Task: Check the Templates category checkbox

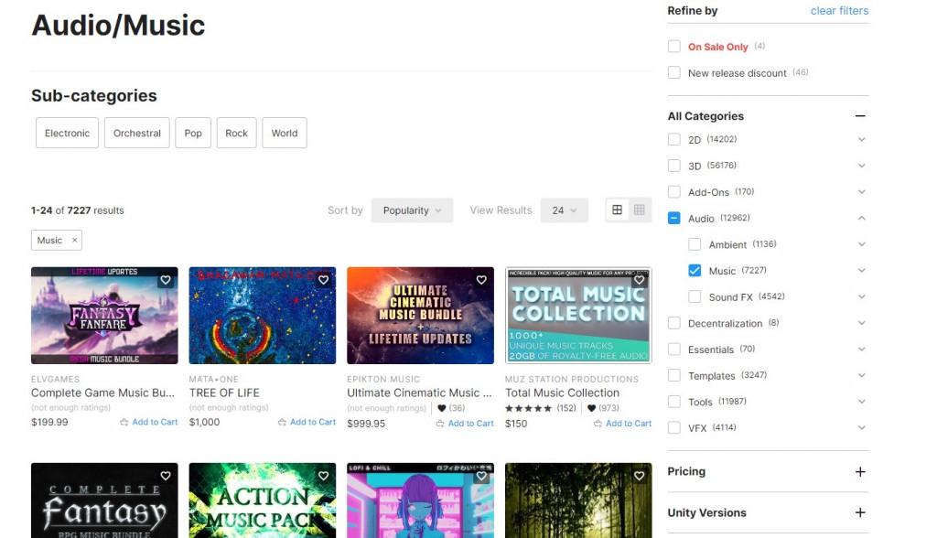Action: click(674, 375)
